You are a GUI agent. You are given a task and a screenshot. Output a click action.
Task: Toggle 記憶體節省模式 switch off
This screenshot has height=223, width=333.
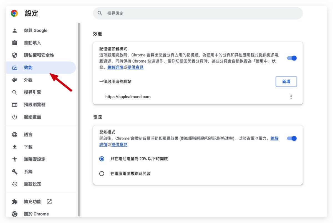292,58
